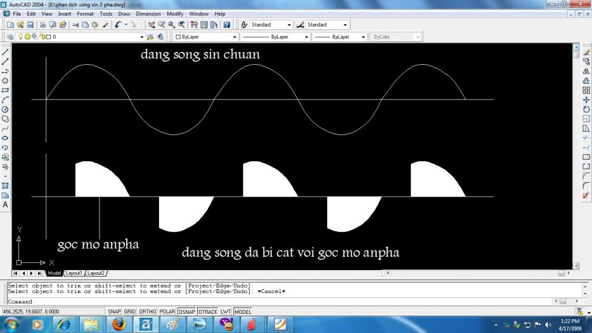592x333 pixels.
Task: Switch to the Layout1 tab
Action: (x=73, y=273)
